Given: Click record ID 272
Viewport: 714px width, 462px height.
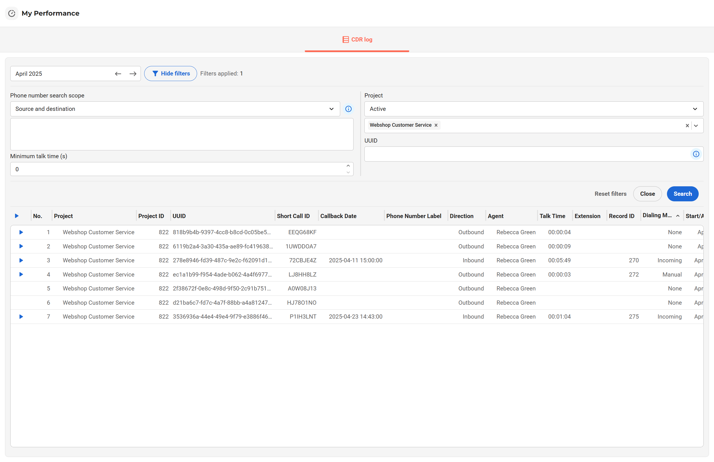Looking at the screenshot, I should tap(634, 275).
